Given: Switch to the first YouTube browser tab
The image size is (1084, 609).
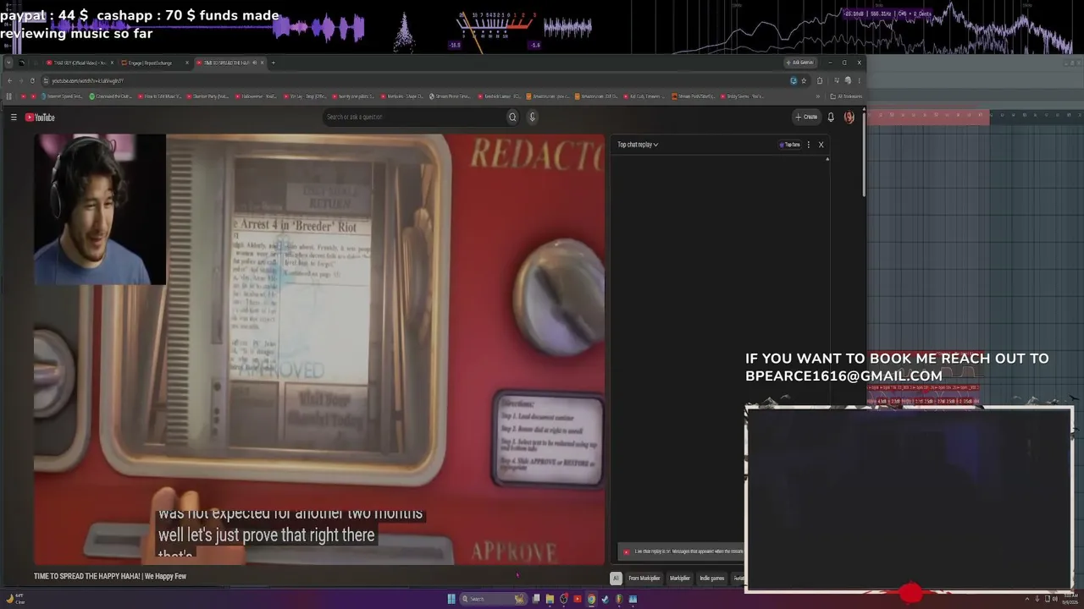Looking at the screenshot, I should [78, 63].
